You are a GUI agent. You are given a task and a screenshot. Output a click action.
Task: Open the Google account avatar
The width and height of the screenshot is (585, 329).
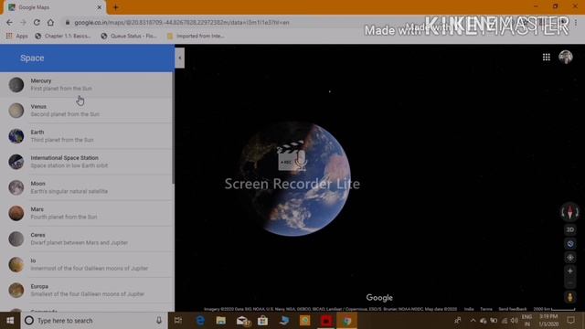click(566, 57)
